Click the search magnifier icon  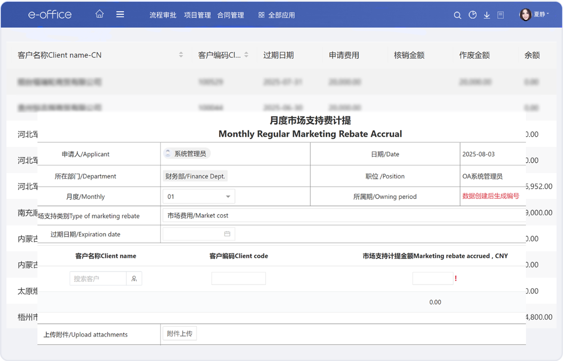click(458, 15)
